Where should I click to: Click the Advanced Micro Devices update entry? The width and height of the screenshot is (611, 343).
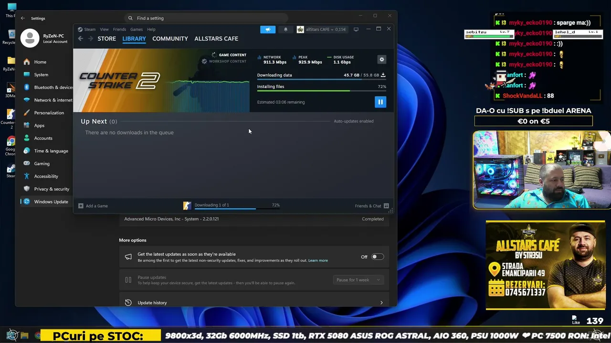[254, 219]
